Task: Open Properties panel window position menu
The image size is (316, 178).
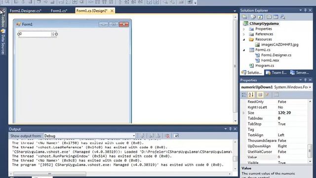Action: pyautogui.click(x=301, y=80)
